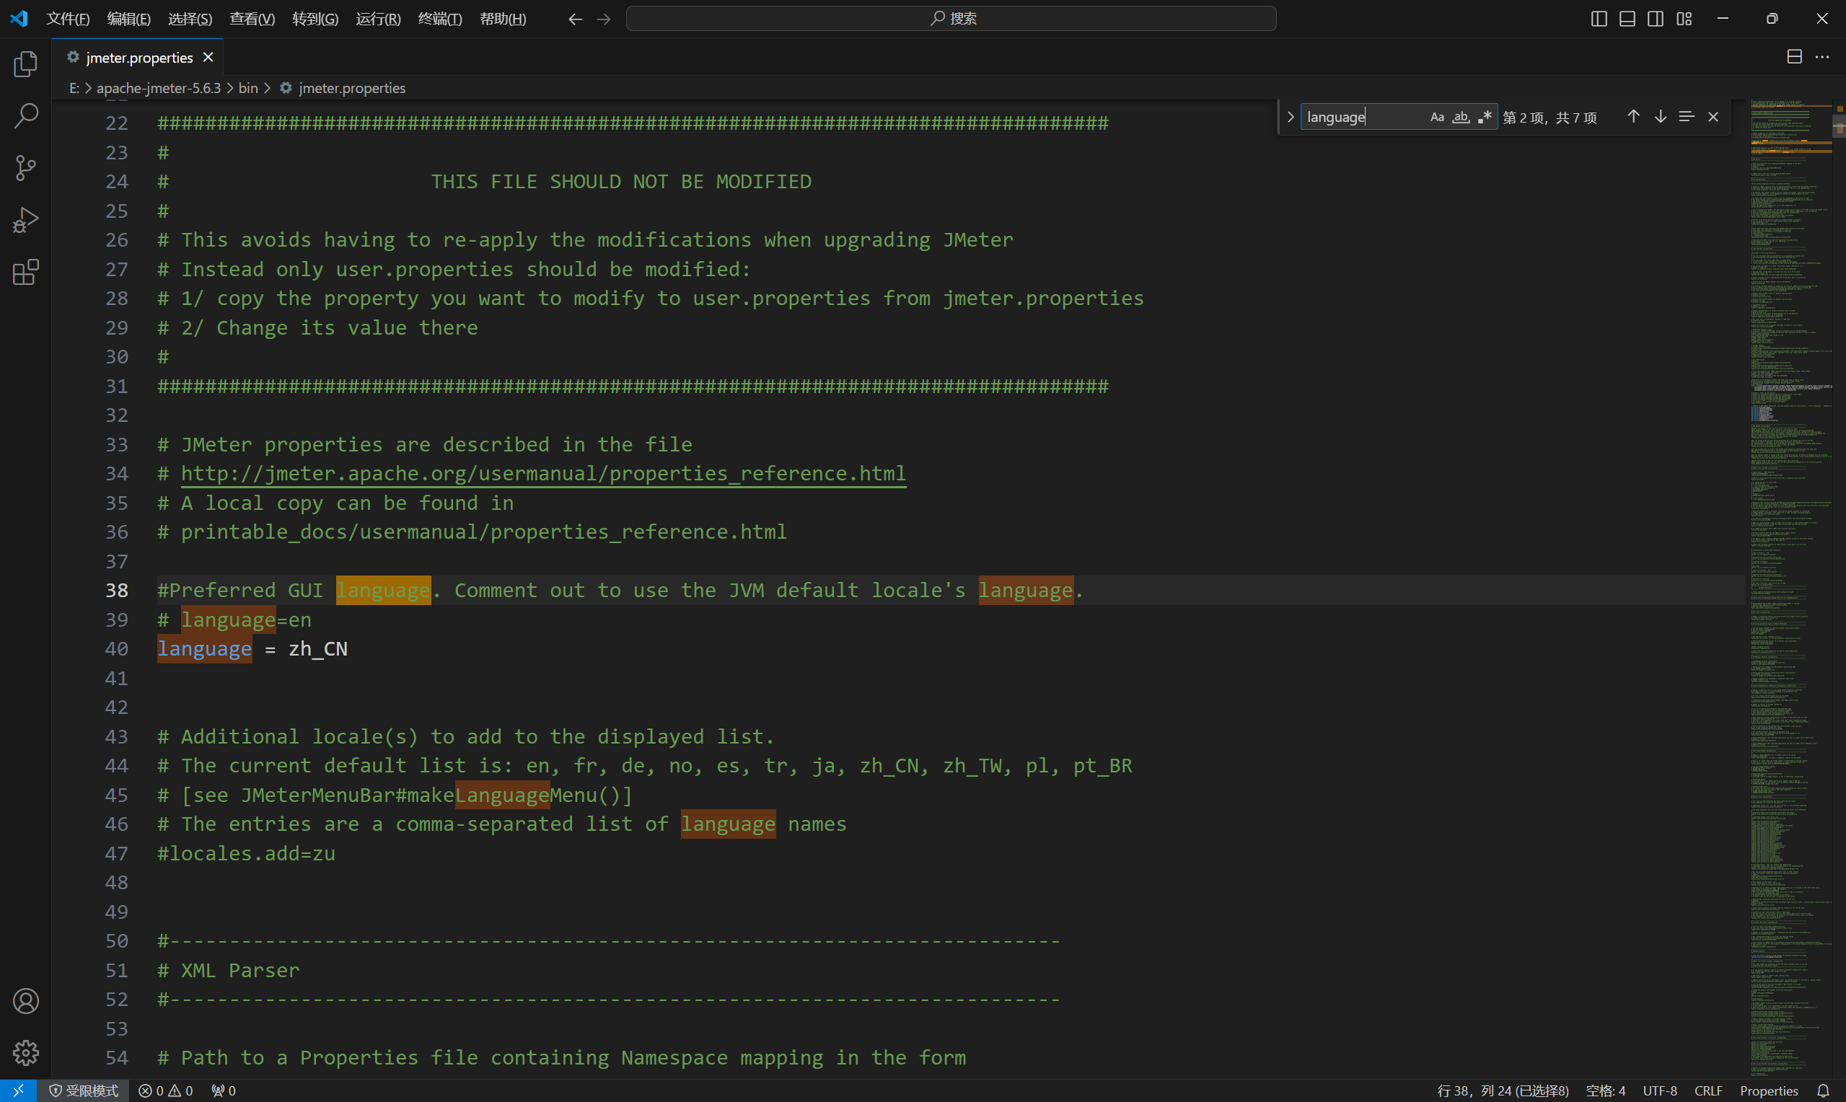
Task: Open the 终端(T) menu
Action: pyautogui.click(x=439, y=19)
